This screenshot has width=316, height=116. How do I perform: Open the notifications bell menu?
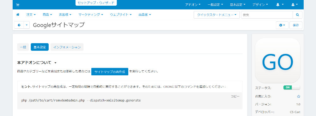(x=280, y=5)
